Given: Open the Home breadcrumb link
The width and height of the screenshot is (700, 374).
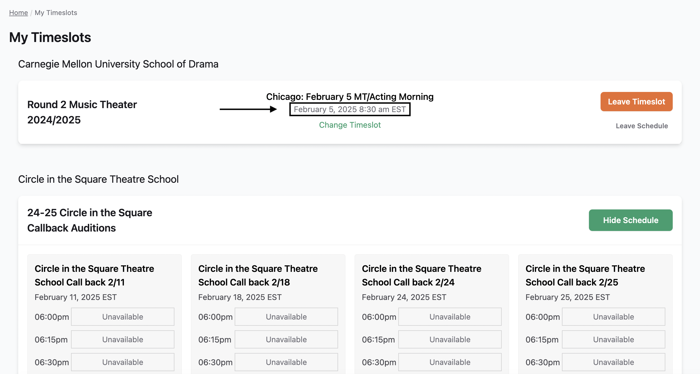Looking at the screenshot, I should [18, 13].
